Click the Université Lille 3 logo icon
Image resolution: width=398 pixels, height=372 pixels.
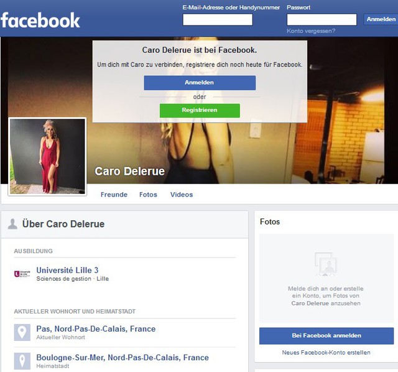pos(22,274)
